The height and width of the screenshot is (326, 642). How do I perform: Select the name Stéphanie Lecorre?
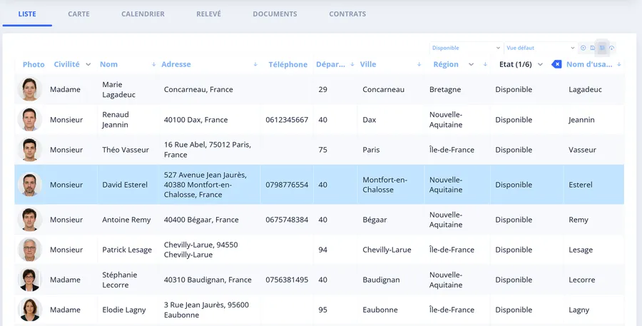click(120, 280)
